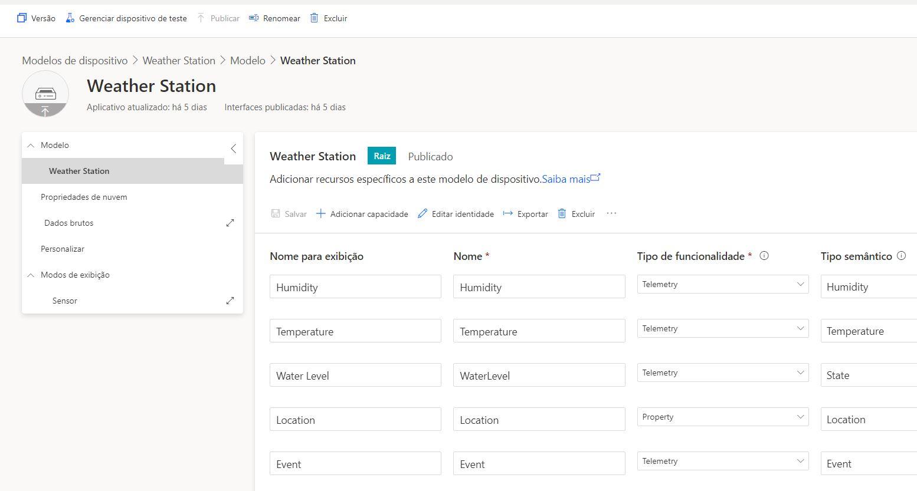Click Adicionar capacidade button

tap(362, 214)
